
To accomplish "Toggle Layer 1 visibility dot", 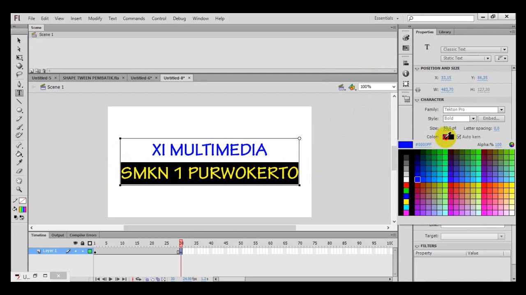I will tap(75, 251).
